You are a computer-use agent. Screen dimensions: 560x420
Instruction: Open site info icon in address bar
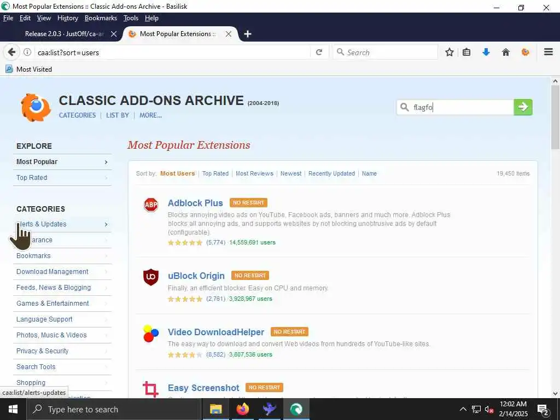(27, 52)
